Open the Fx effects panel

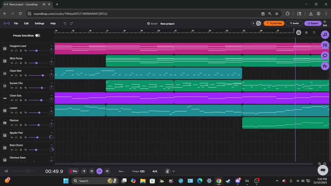(325, 66)
